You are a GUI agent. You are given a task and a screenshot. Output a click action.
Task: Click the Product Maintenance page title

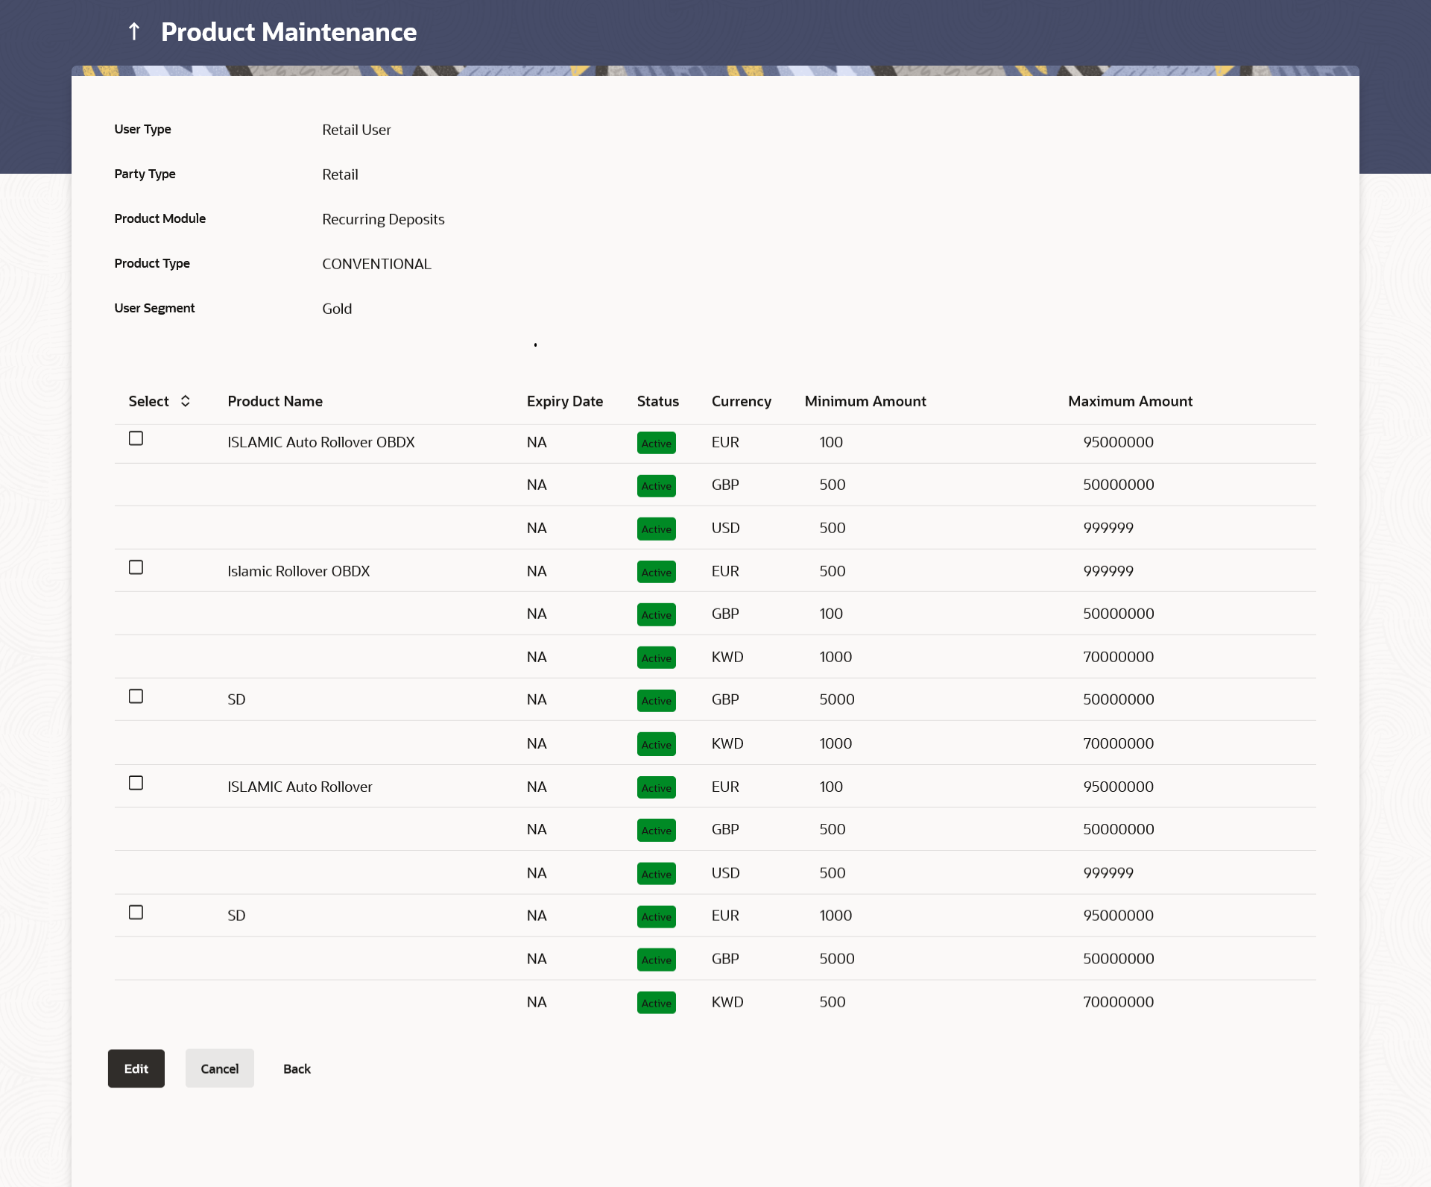[x=289, y=32]
